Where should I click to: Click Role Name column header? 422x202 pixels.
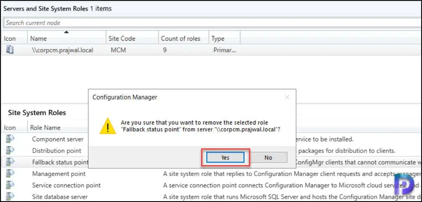(x=45, y=127)
